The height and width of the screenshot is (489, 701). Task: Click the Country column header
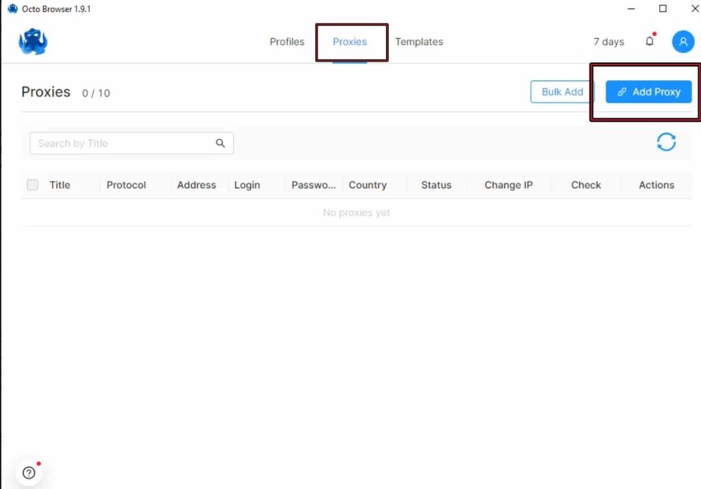tap(368, 185)
